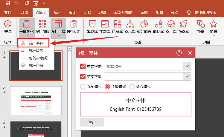This screenshot has height=137, width=224.
Task: Select 智能参考线 menu entry
Action: [x=36, y=58]
